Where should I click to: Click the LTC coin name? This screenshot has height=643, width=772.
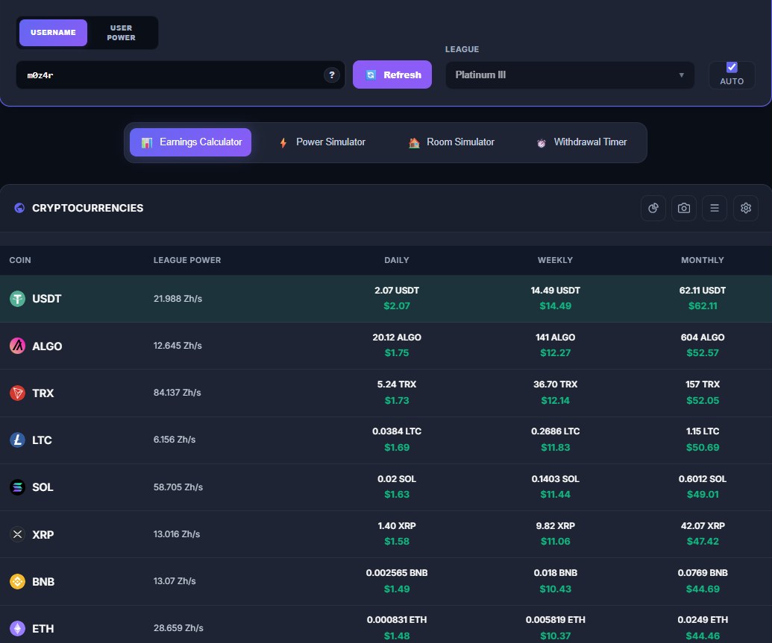click(42, 440)
